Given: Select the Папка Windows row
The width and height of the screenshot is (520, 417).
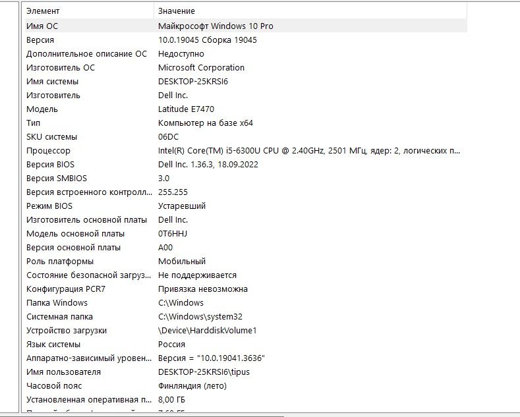Looking at the screenshot, I should click(246, 302).
